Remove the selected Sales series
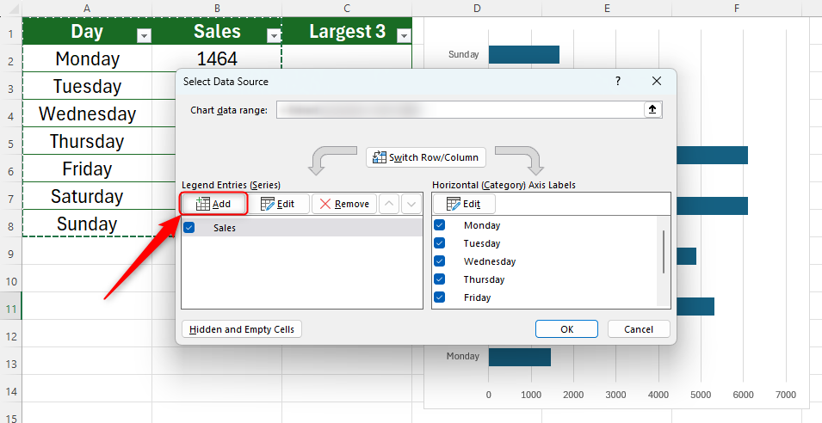 pos(344,204)
